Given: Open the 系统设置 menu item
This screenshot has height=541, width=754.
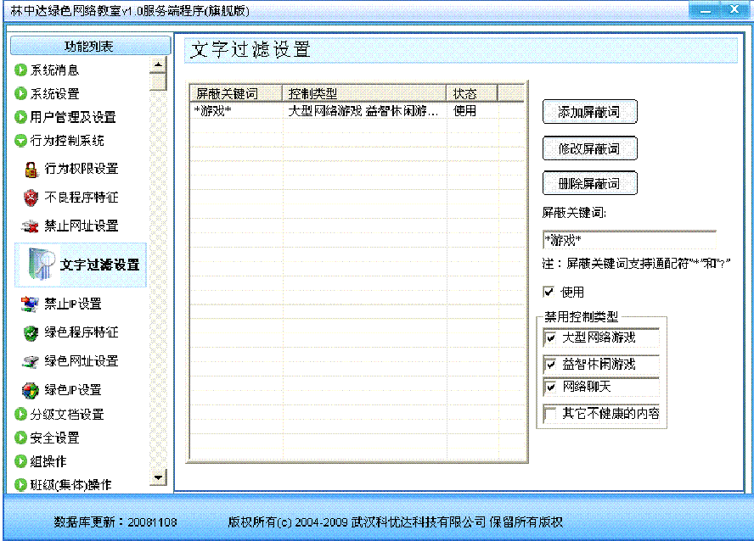Looking at the screenshot, I should 54,94.
